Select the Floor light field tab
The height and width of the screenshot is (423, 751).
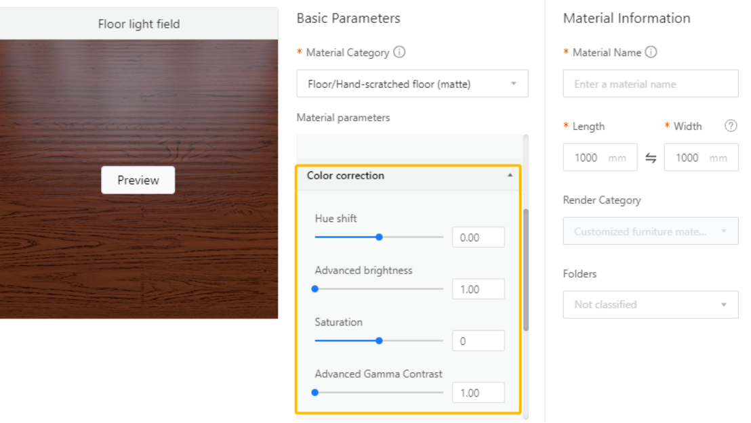coord(139,24)
